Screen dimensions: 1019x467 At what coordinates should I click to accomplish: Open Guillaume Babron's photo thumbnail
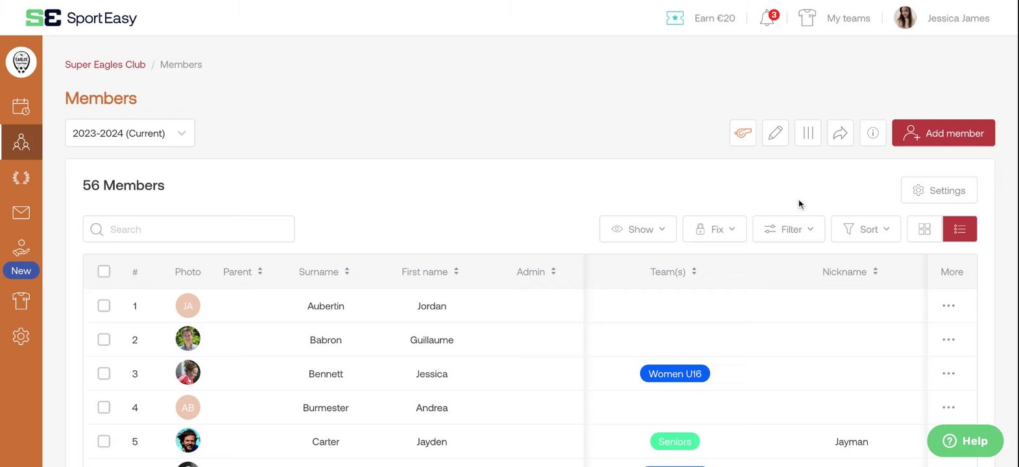coord(188,339)
